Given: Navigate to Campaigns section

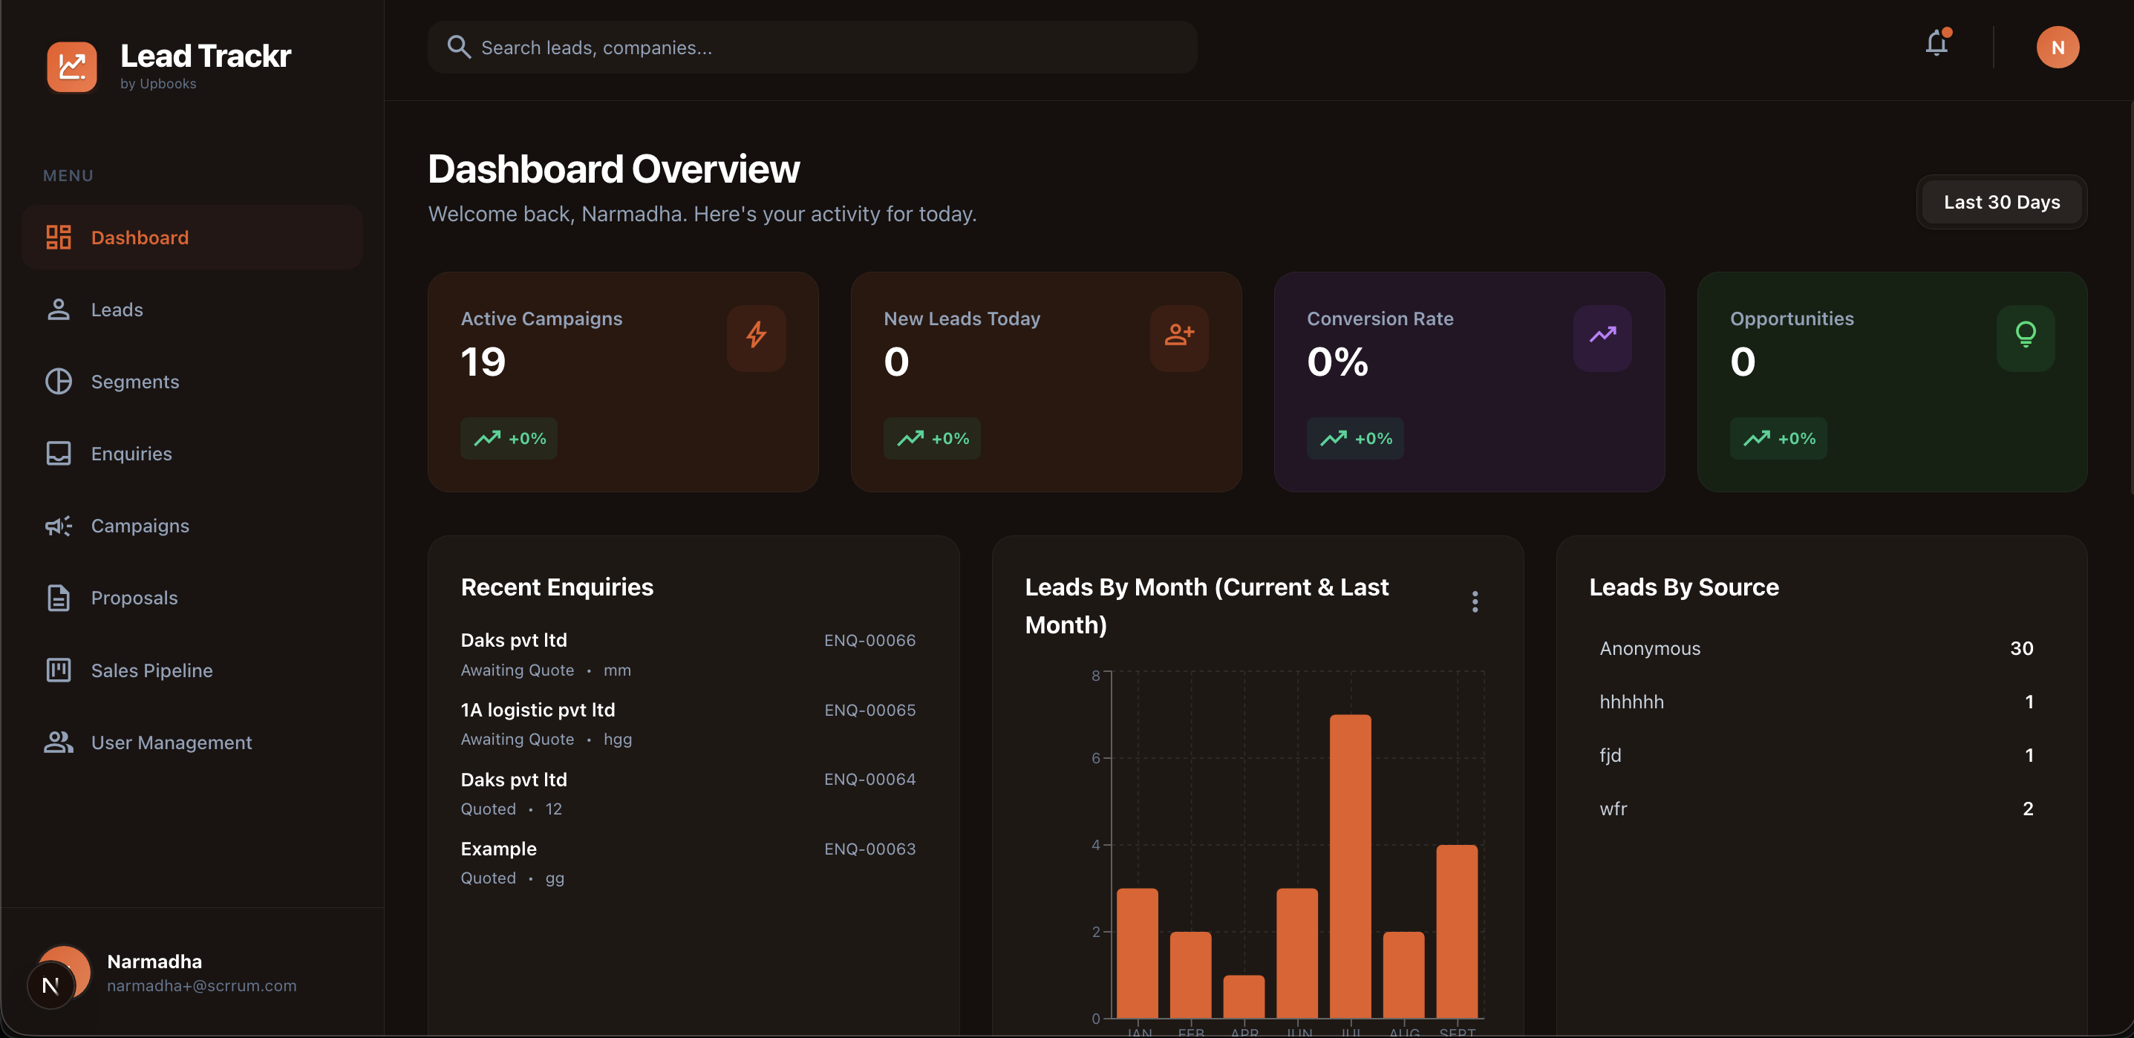Looking at the screenshot, I should tap(140, 526).
